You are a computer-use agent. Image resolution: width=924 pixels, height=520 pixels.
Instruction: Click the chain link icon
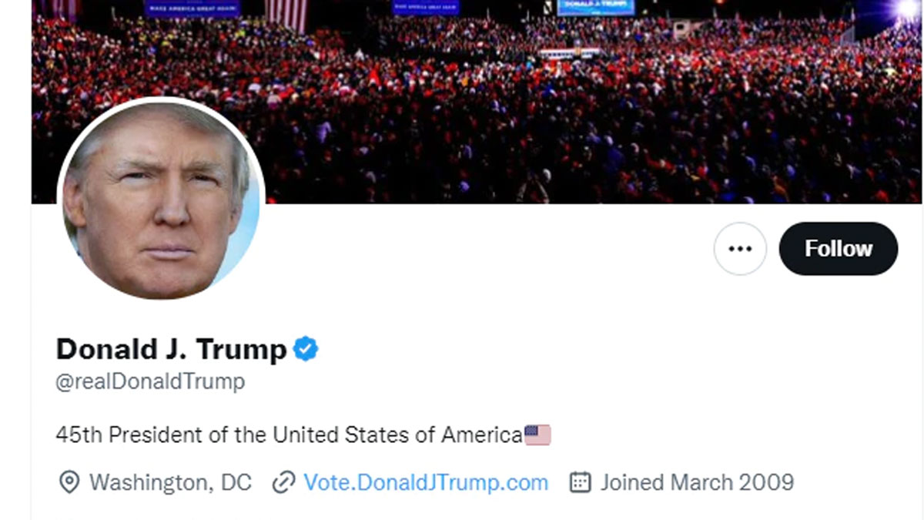click(284, 482)
